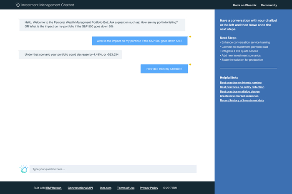292x194 pixels.
Task: Click the Next Steps heading
Action: tap(228, 38)
